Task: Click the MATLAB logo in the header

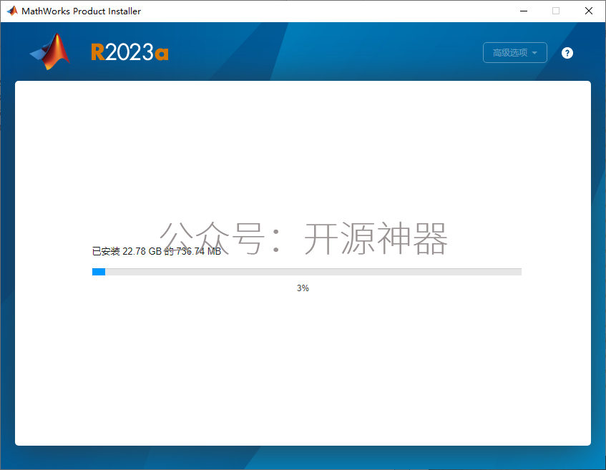Action: (50, 52)
